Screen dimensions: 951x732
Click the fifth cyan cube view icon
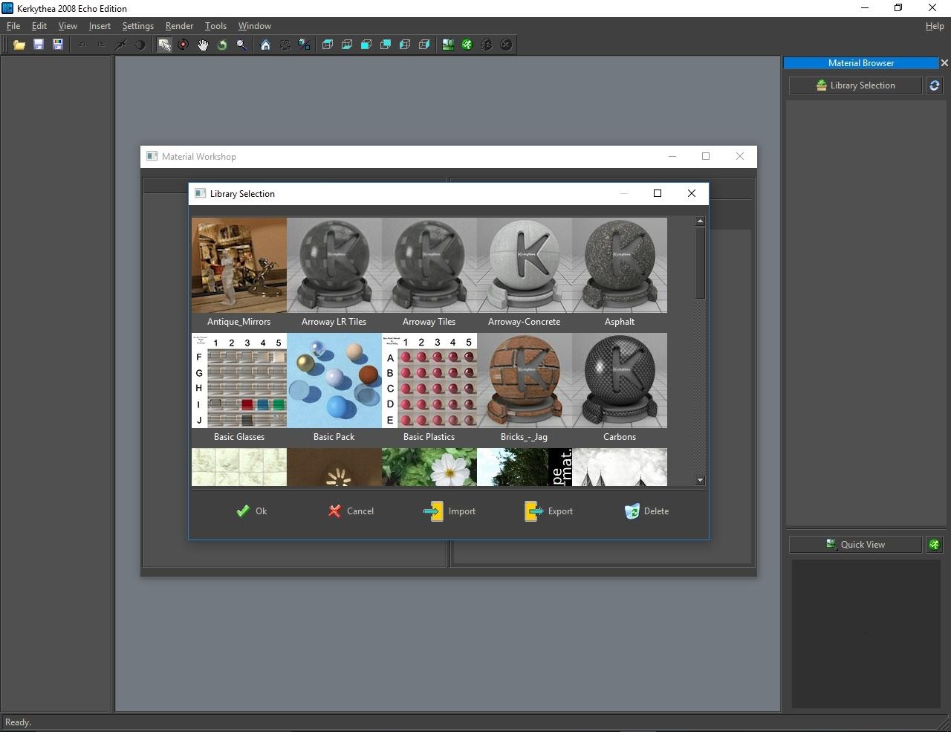pos(405,45)
